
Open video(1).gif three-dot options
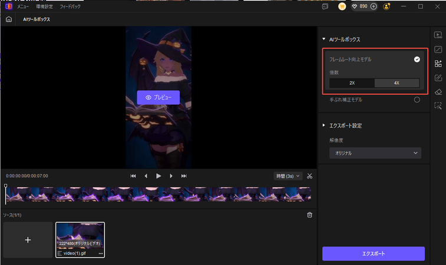coord(101,253)
